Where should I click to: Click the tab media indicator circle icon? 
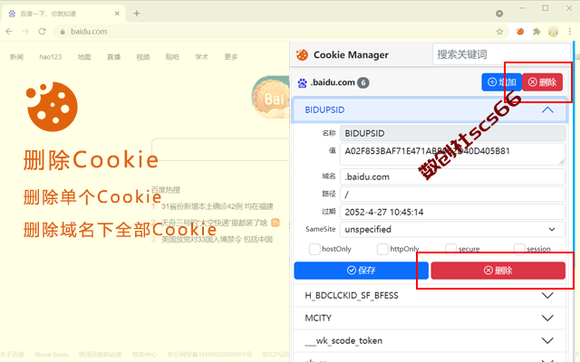499,14
